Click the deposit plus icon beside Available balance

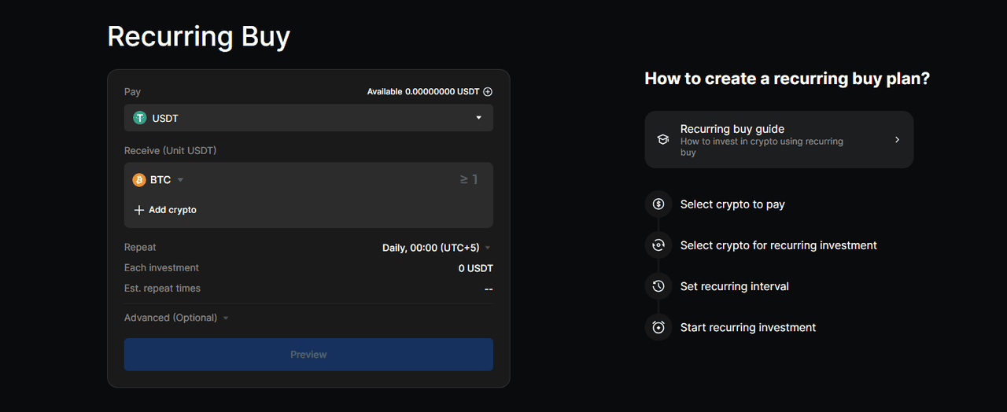[x=488, y=92]
